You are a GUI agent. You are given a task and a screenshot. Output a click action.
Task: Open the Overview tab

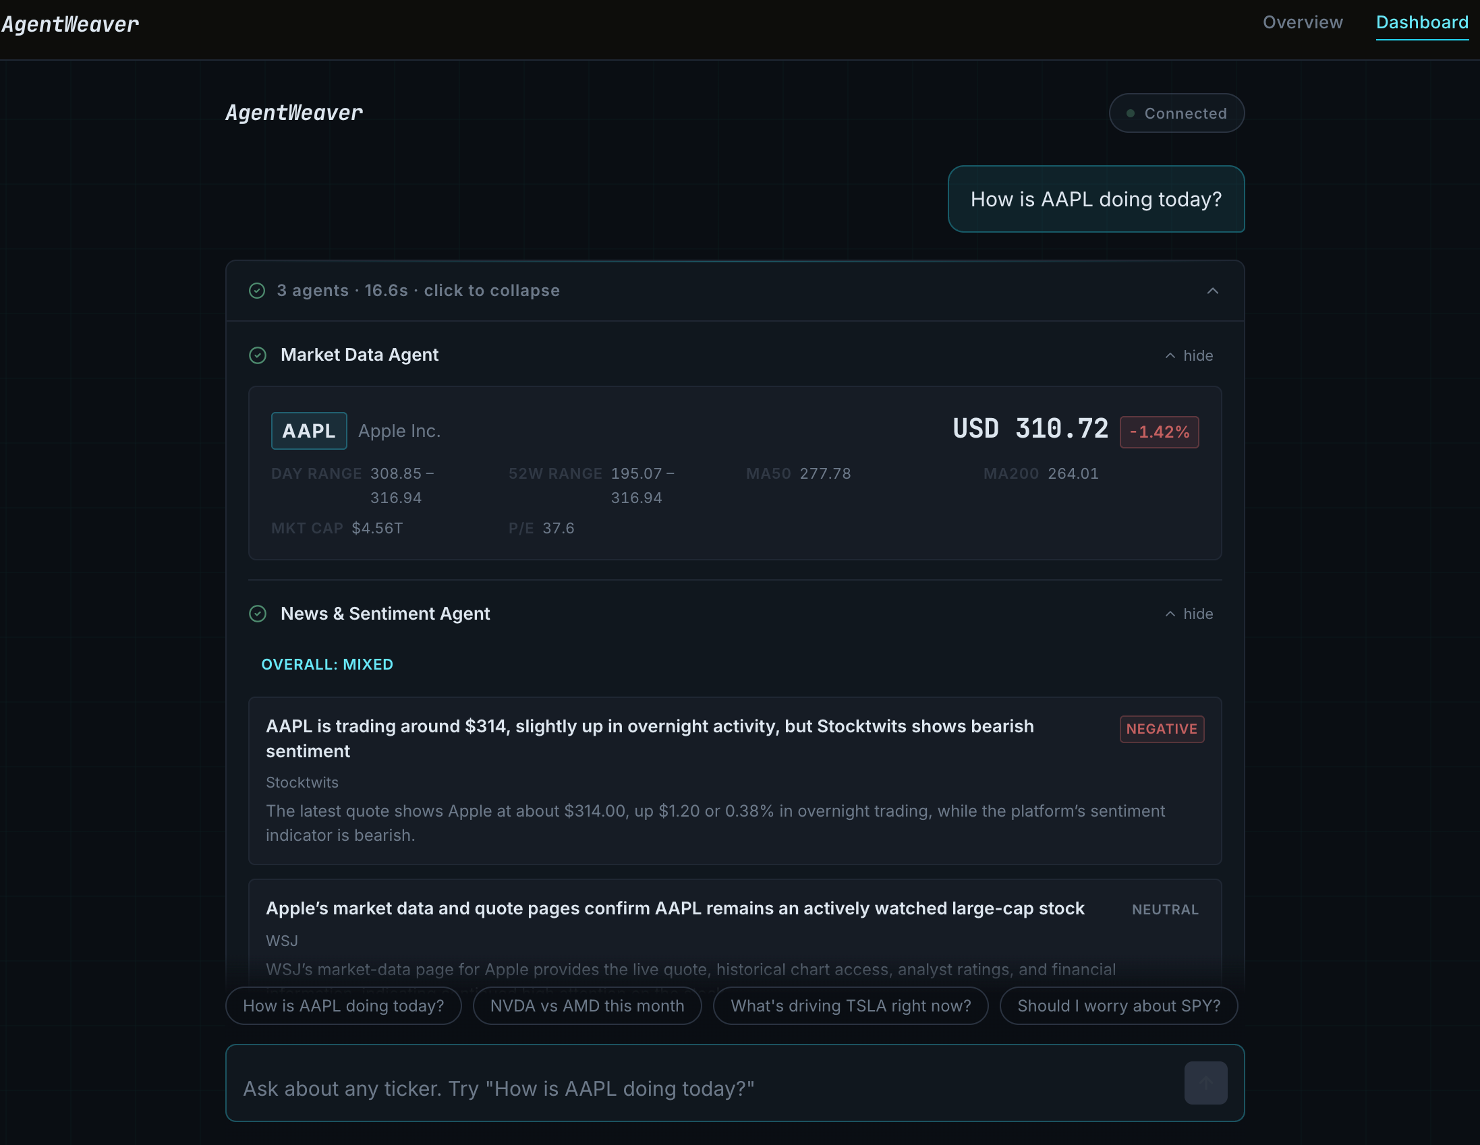[1303, 22]
